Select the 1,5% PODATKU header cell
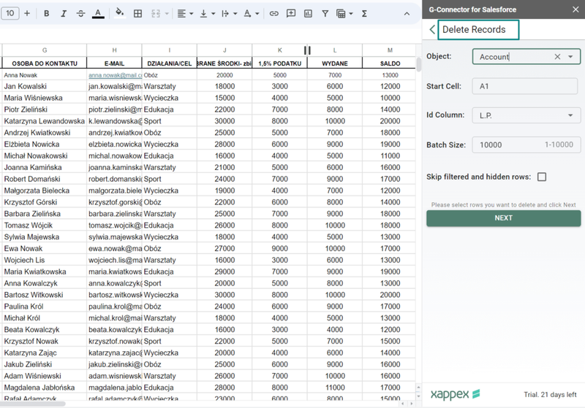 pos(280,63)
